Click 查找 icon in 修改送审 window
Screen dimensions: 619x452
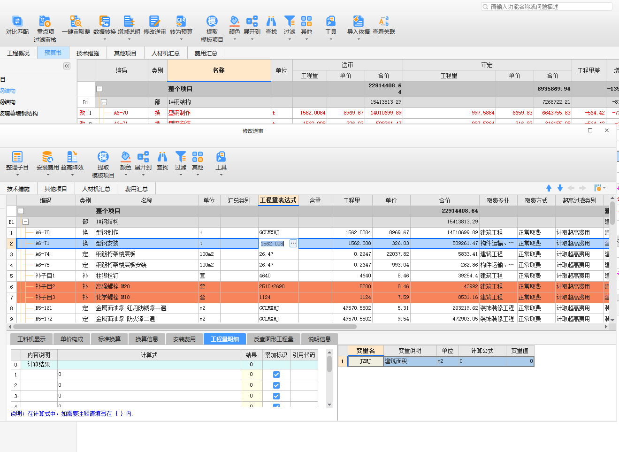point(162,157)
